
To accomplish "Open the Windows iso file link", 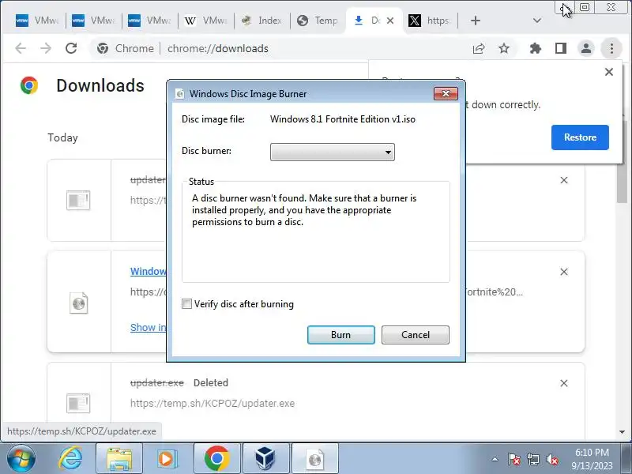I will (x=148, y=271).
